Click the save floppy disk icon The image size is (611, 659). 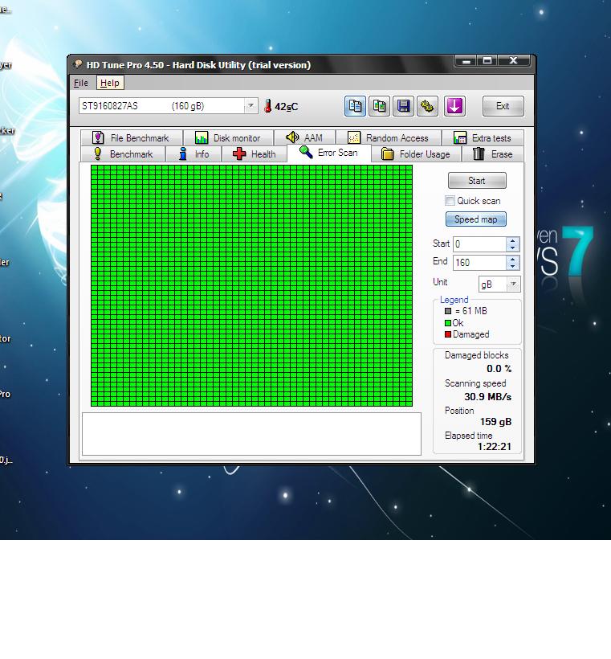(x=403, y=106)
